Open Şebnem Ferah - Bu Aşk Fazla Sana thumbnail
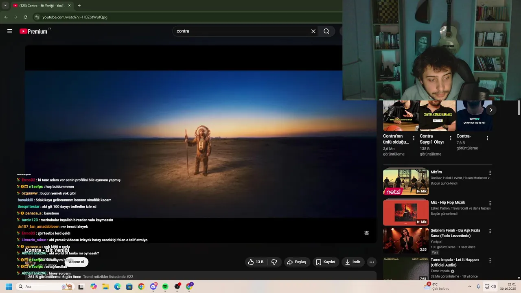Screen dimensions: 521x293 406,241
